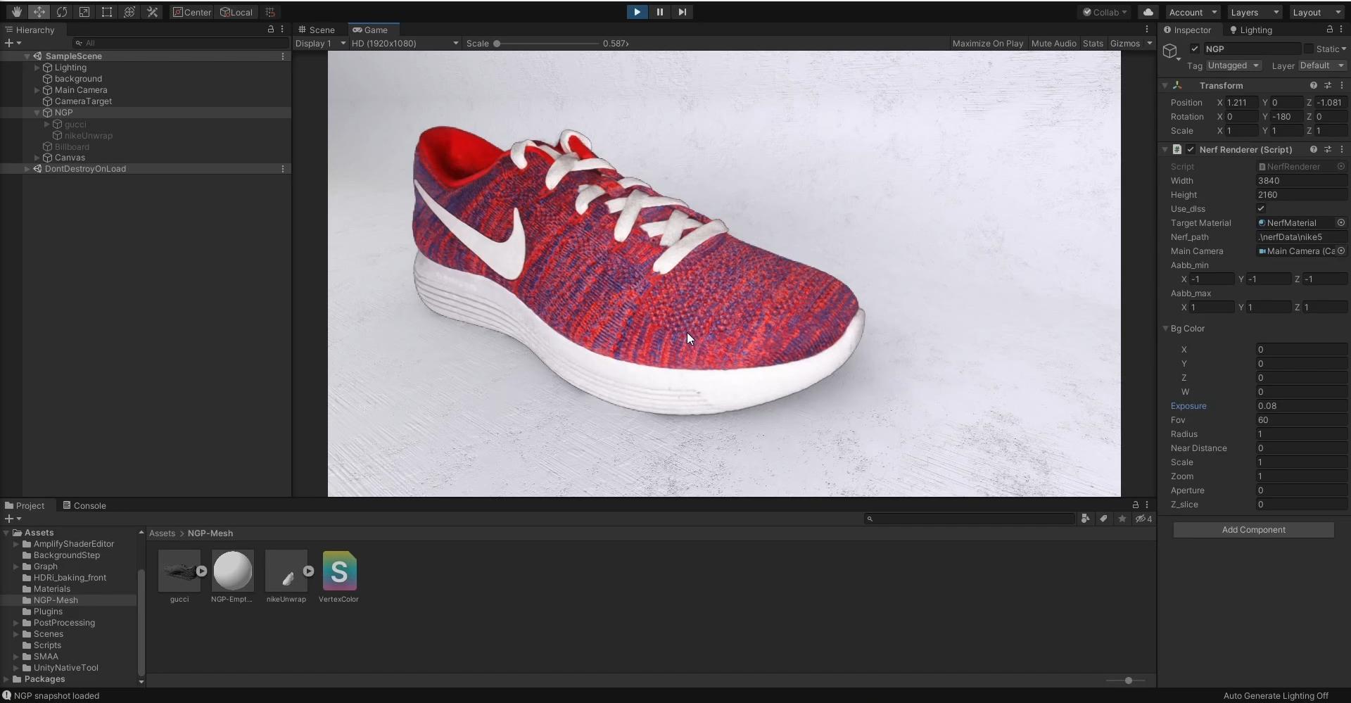
Task: Open Tag Untagged dropdown
Action: 1233,65
